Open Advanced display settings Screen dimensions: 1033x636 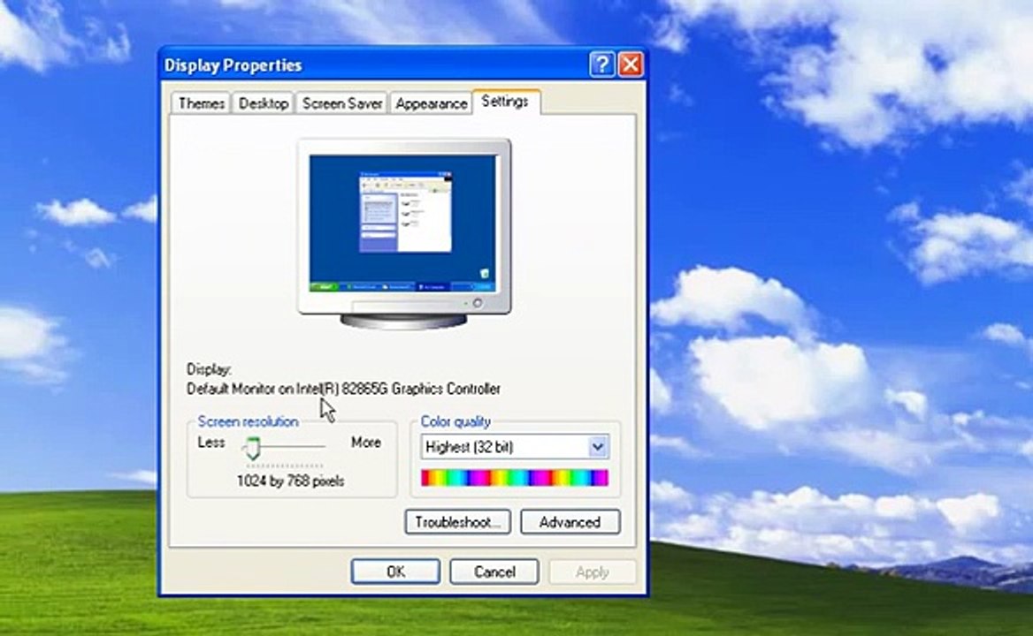pos(570,521)
